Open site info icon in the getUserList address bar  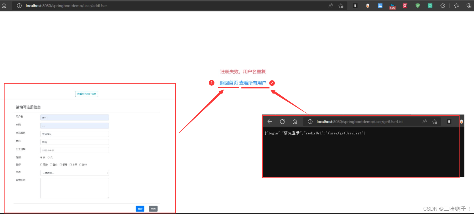[x=310, y=122]
